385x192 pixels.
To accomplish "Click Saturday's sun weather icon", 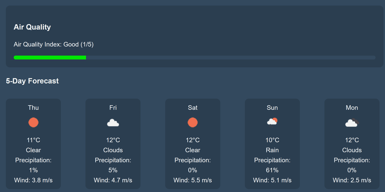I will (x=192, y=123).
